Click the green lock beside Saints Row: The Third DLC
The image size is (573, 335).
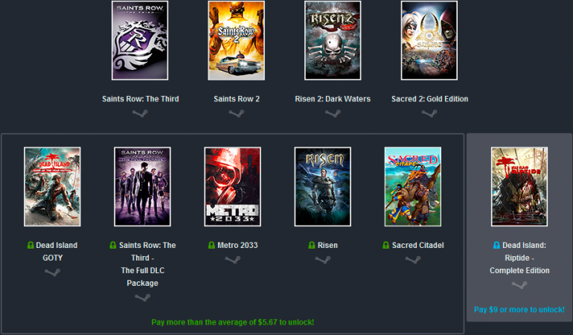[x=113, y=245]
